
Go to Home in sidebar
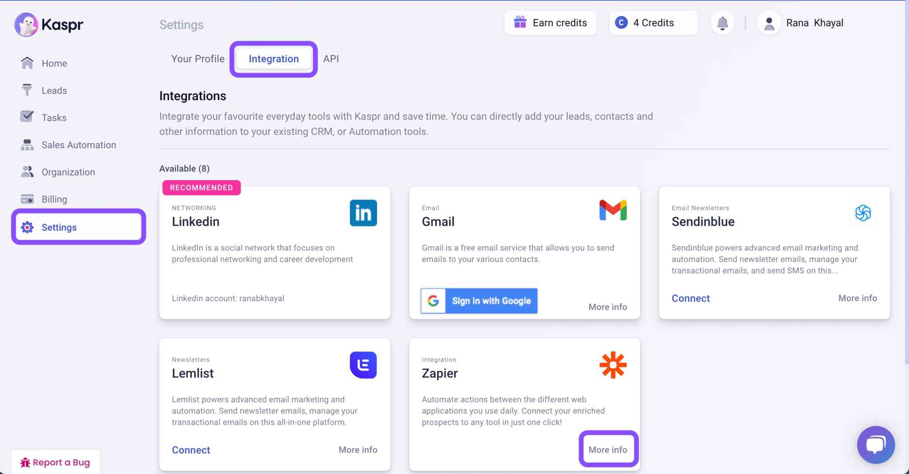tap(54, 64)
